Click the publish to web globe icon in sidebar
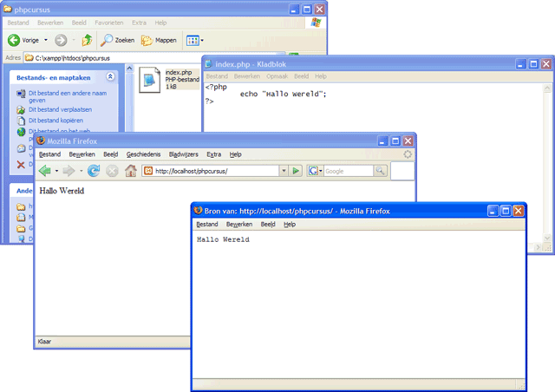This screenshot has height=392, width=555. (21, 132)
